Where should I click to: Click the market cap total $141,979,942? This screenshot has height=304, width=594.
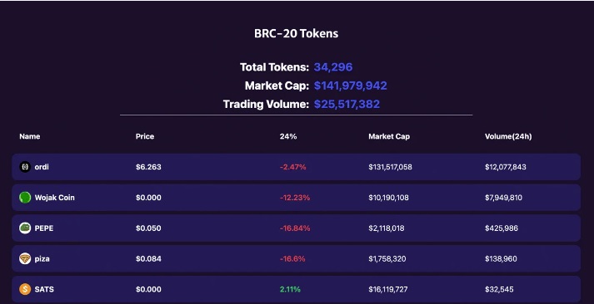(x=351, y=86)
